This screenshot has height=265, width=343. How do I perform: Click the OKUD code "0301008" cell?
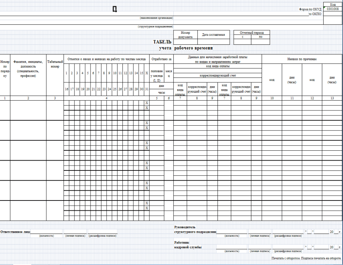[333, 9]
